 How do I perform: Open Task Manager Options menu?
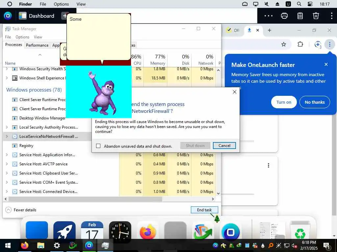(x=22, y=37)
